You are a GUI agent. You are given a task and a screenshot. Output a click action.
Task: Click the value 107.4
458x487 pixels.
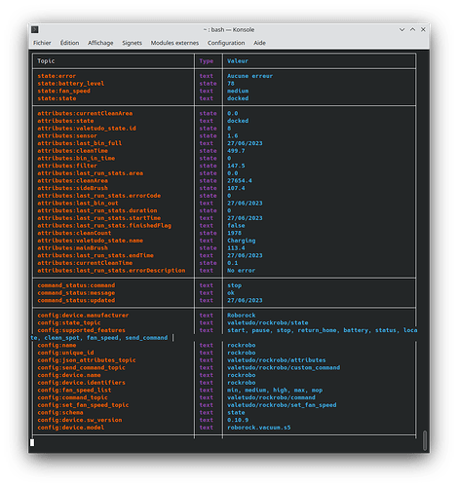[236, 188]
